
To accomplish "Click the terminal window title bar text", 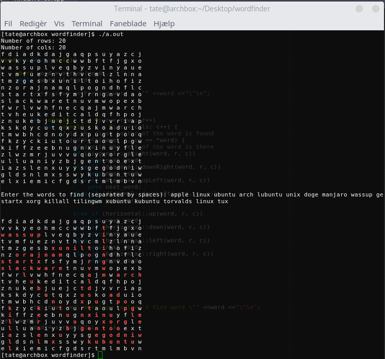I will 192,9.
